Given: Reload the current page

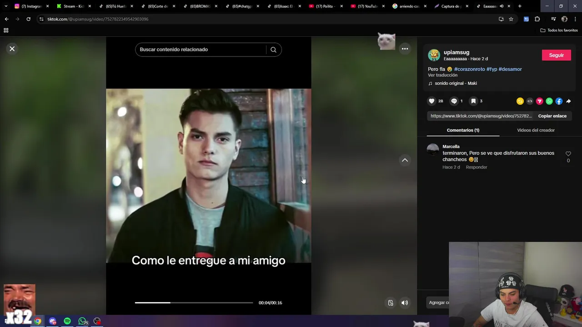Looking at the screenshot, I should point(28,19).
